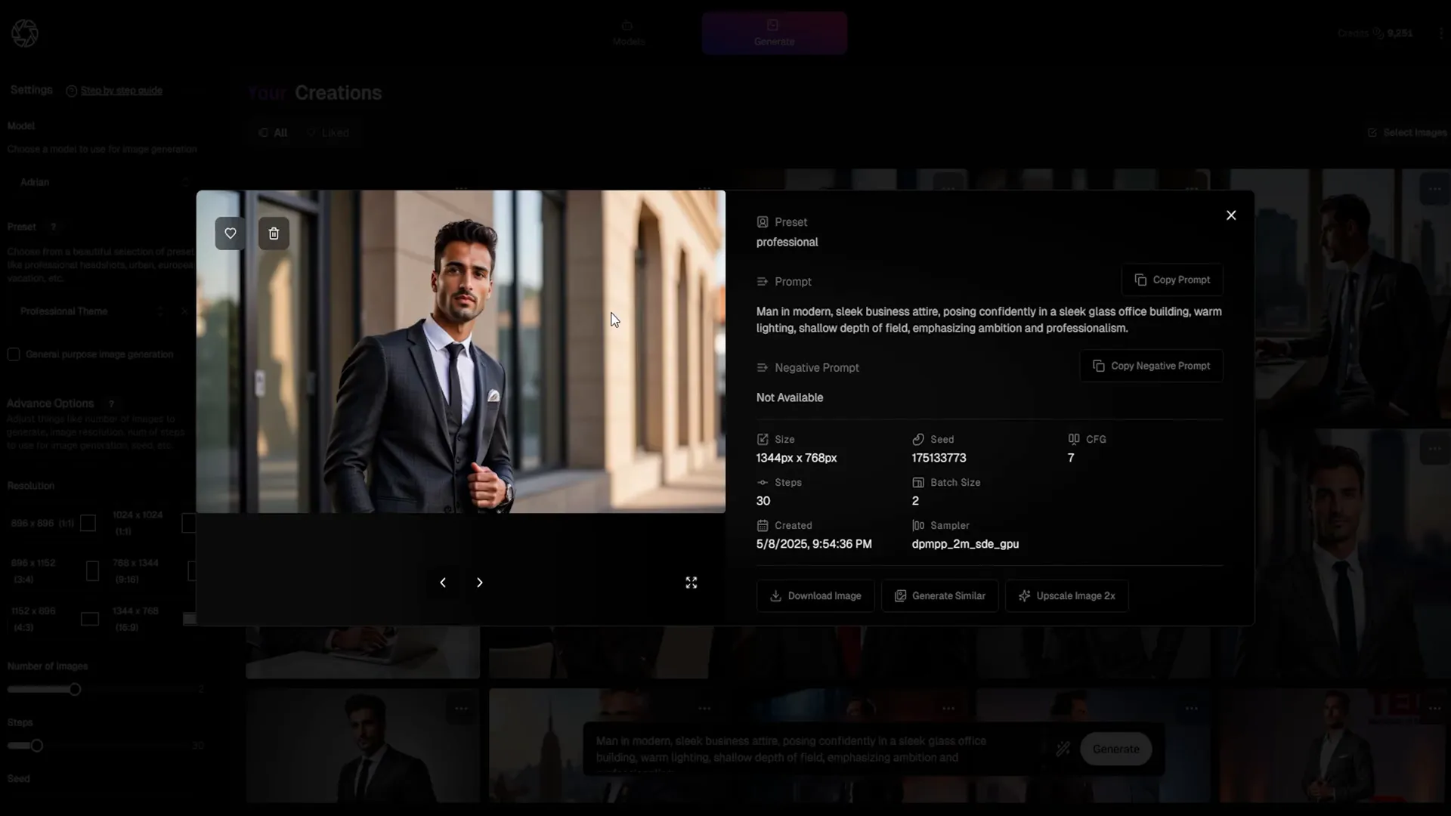Viewport: 1451px width, 816px height.
Task: Select the 896 x 896 (1:1) resolution
Action: pos(53,523)
